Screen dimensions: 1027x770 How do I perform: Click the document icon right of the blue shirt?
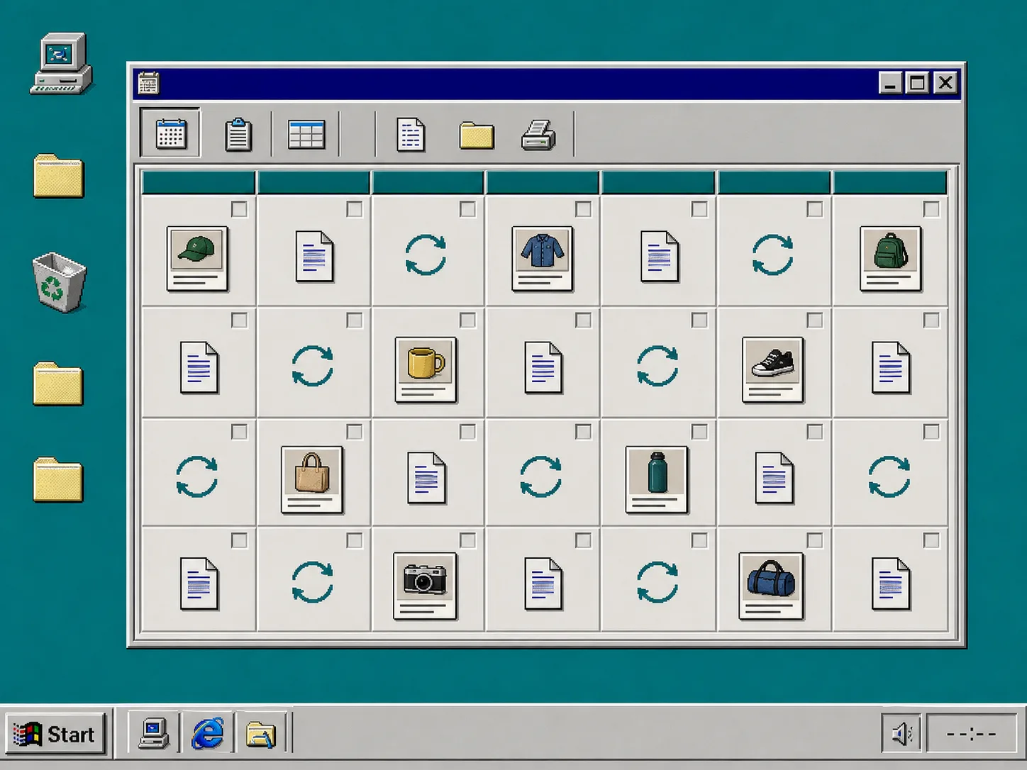pos(660,257)
